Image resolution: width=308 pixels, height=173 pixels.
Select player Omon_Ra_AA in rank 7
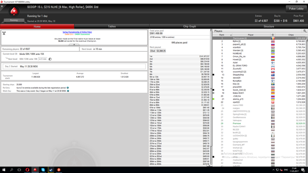(x=259, y=57)
